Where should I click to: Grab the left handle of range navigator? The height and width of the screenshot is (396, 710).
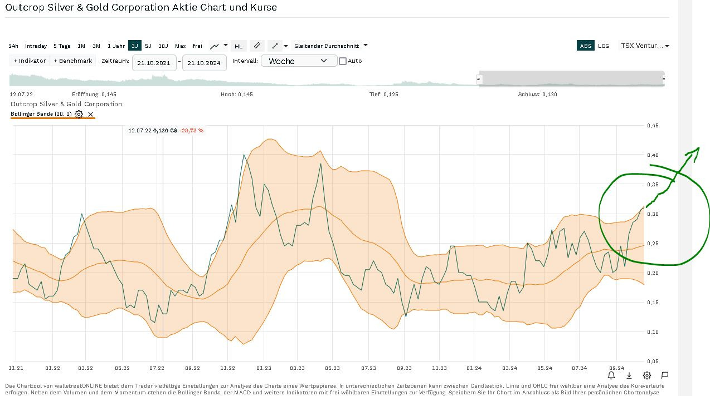(x=479, y=79)
